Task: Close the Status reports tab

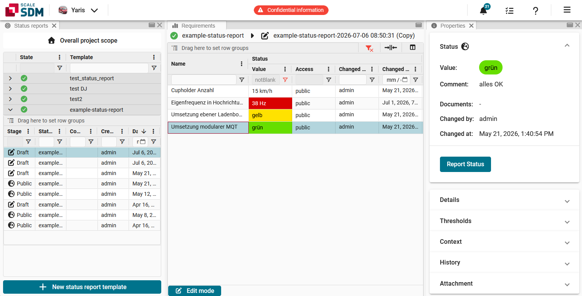Action: (54, 26)
